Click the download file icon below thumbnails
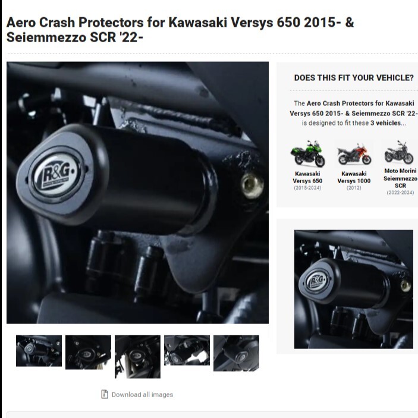 click(105, 394)
